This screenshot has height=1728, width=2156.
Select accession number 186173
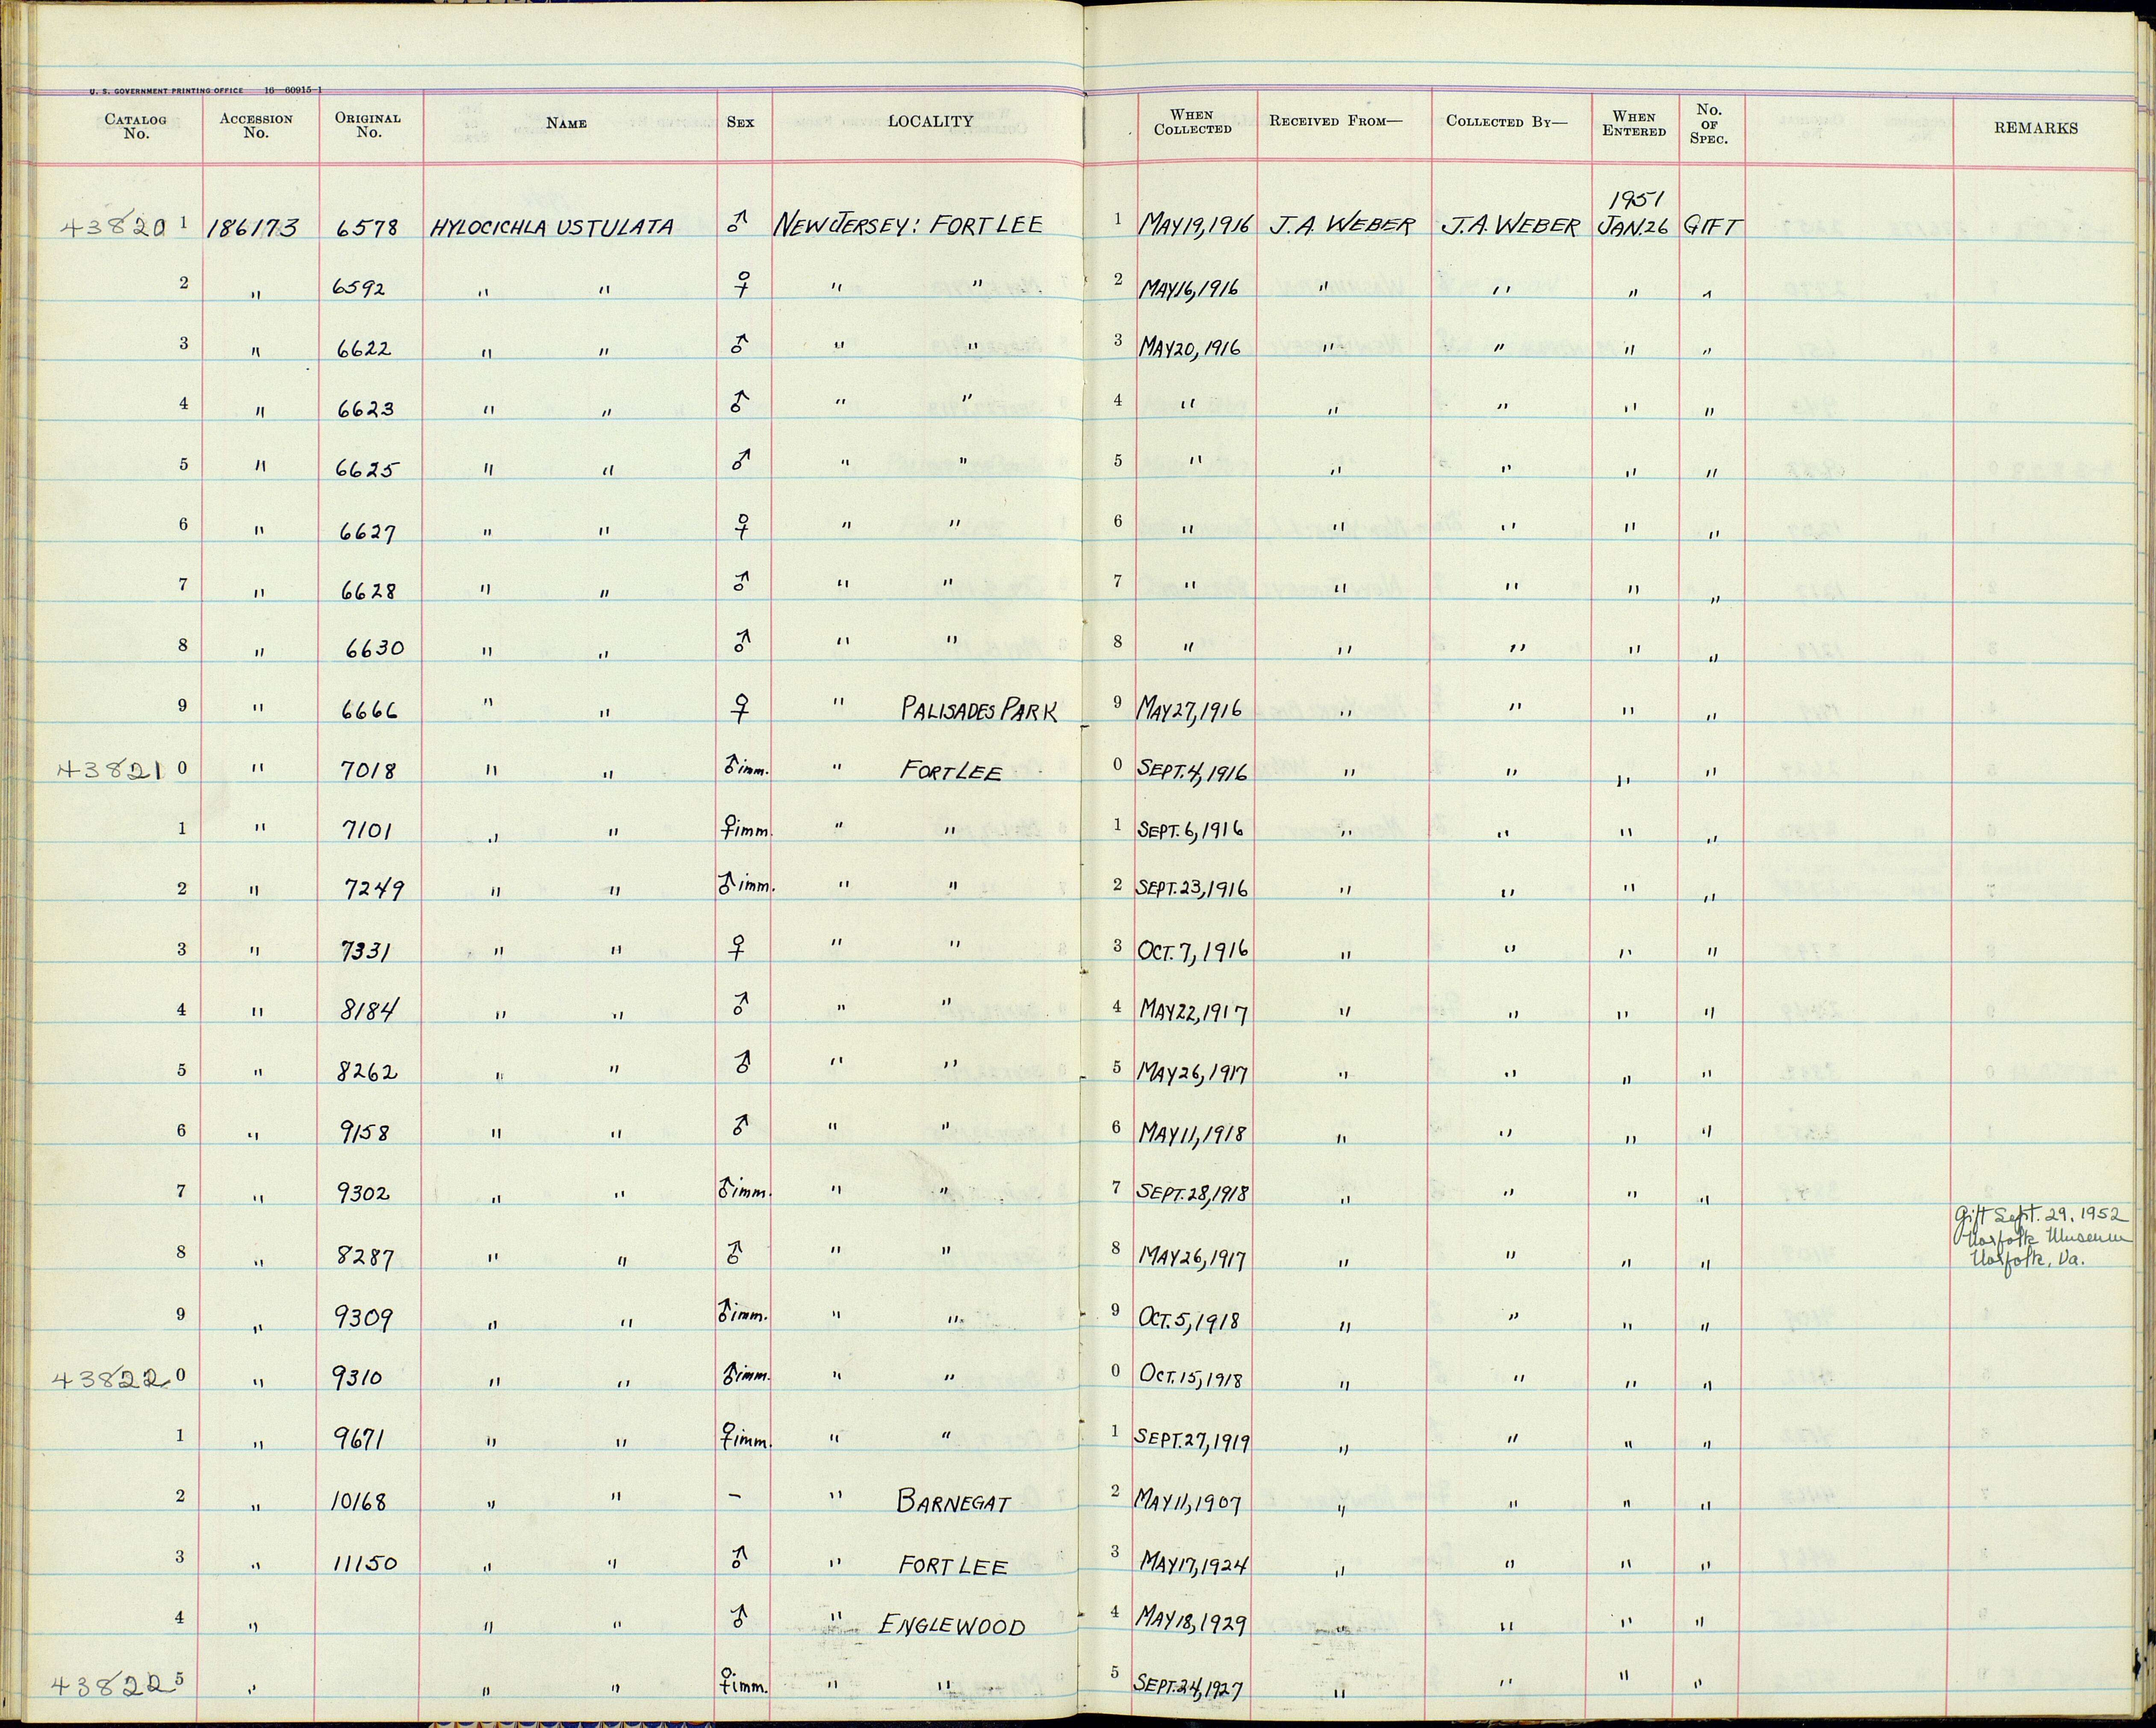[252, 229]
